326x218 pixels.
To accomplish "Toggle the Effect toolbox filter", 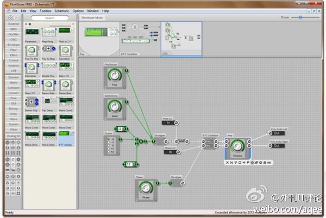I will pos(13,55).
